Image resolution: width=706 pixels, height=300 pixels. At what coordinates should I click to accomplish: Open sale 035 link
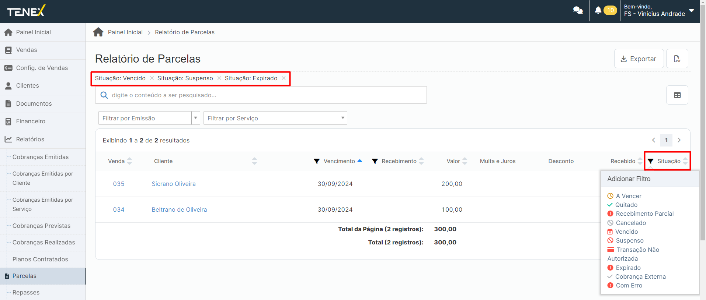(x=119, y=184)
